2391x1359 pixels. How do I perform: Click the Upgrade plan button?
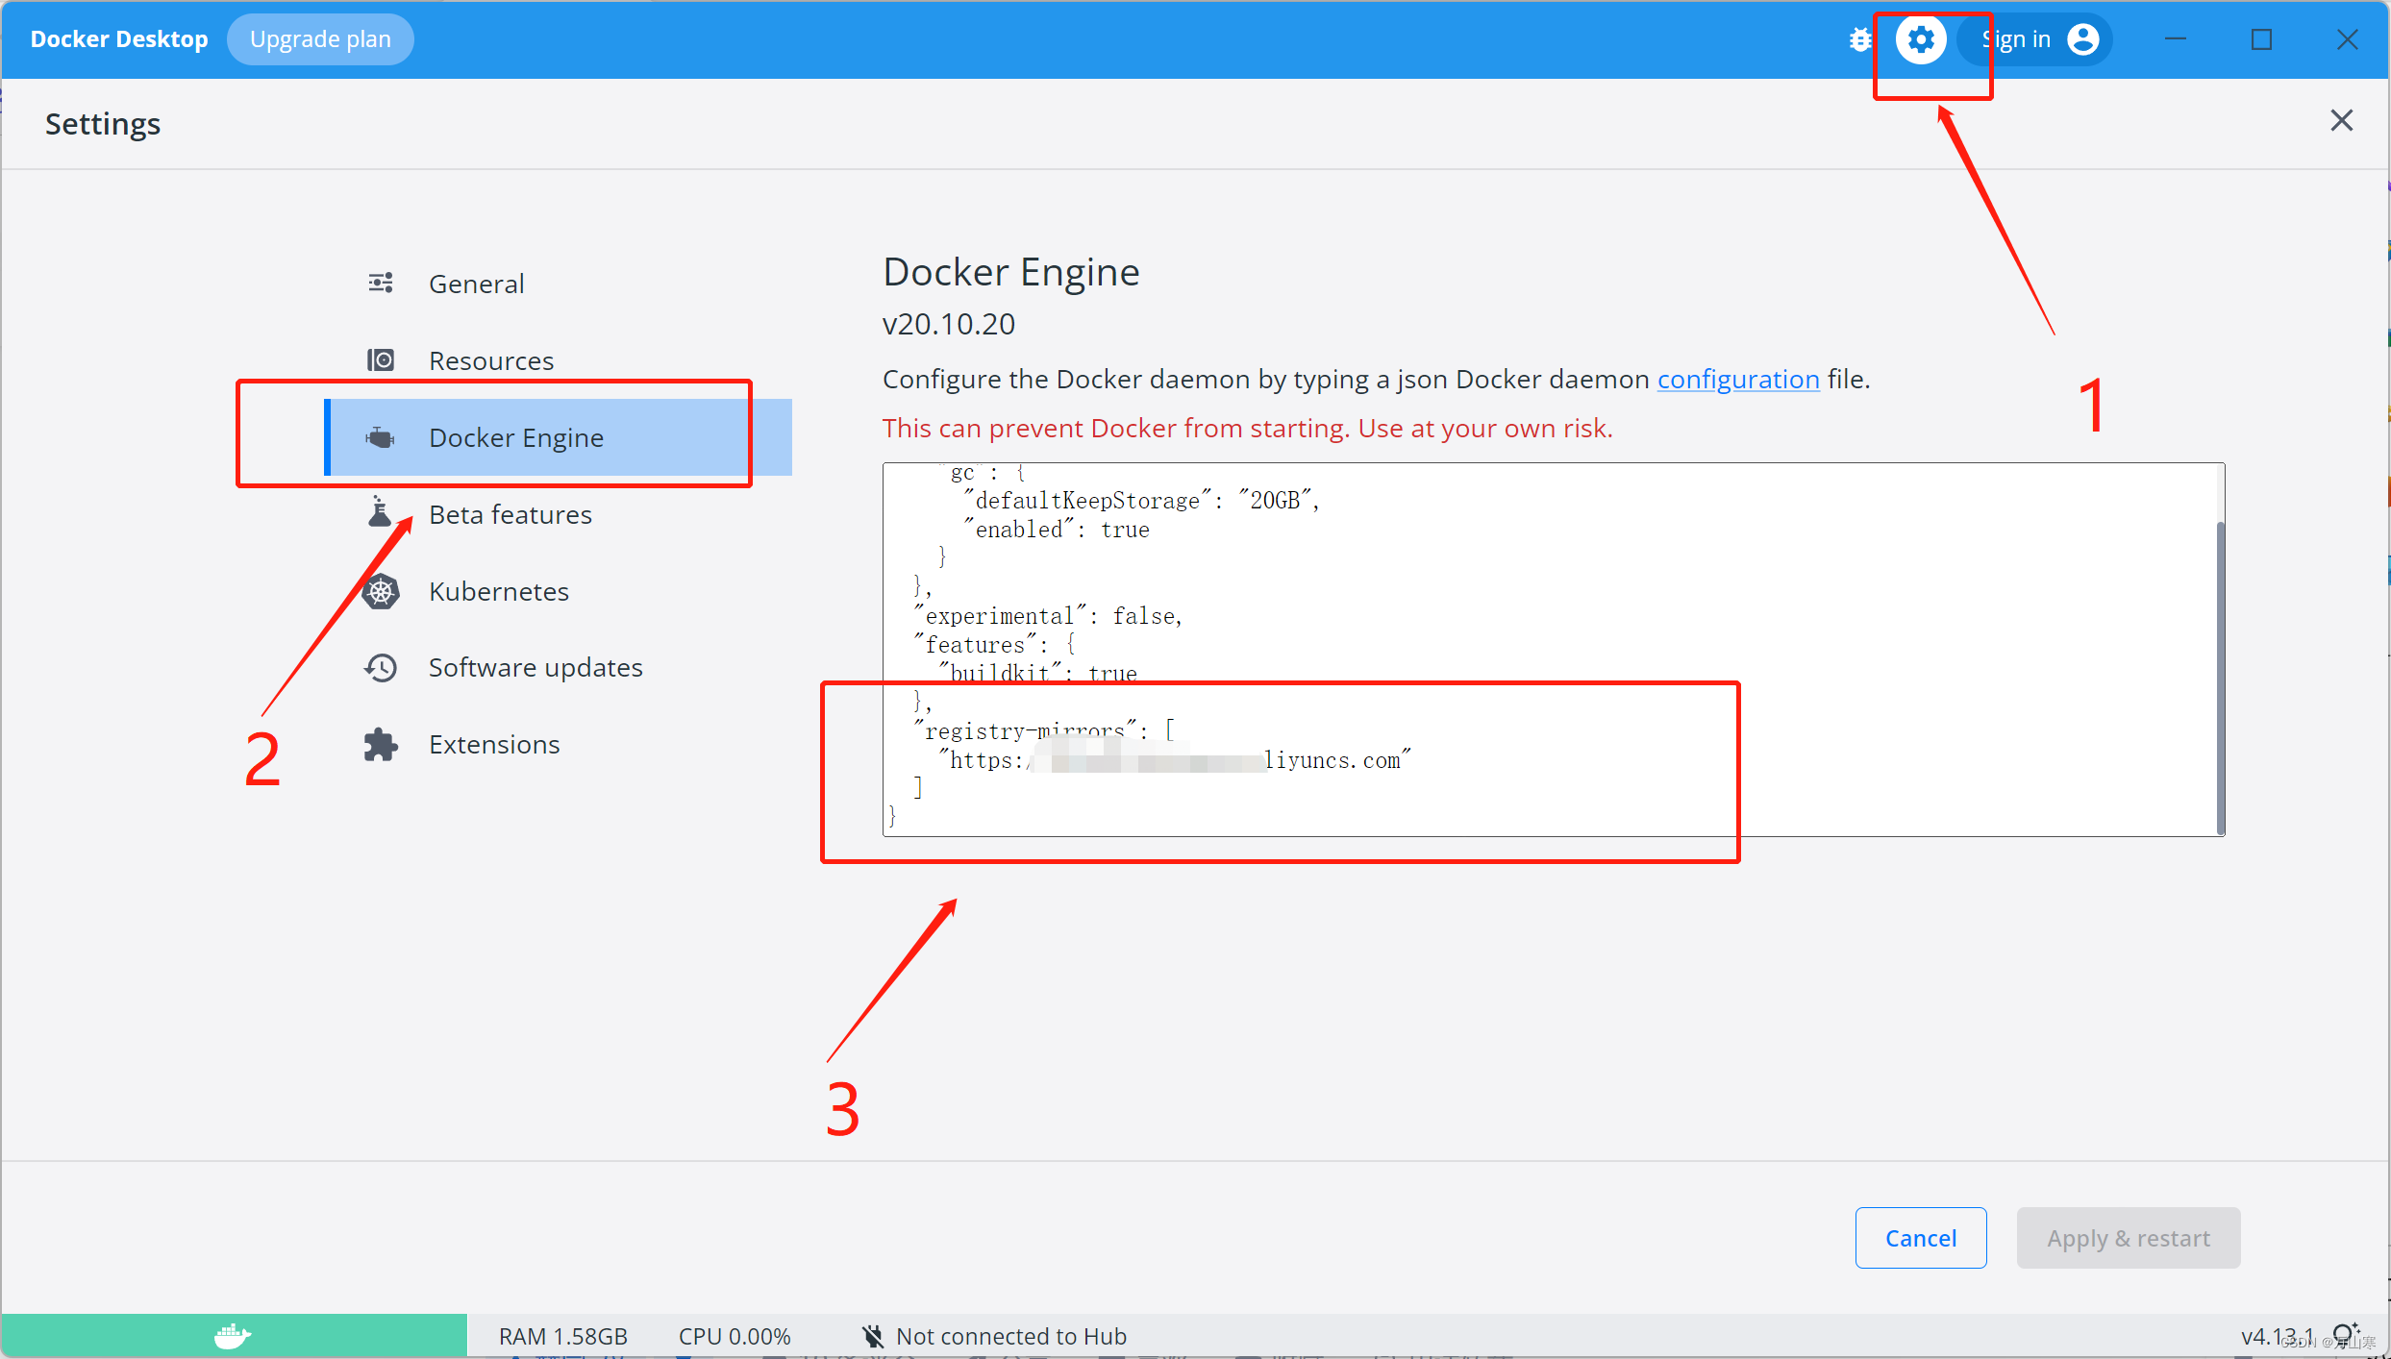[320, 39]
